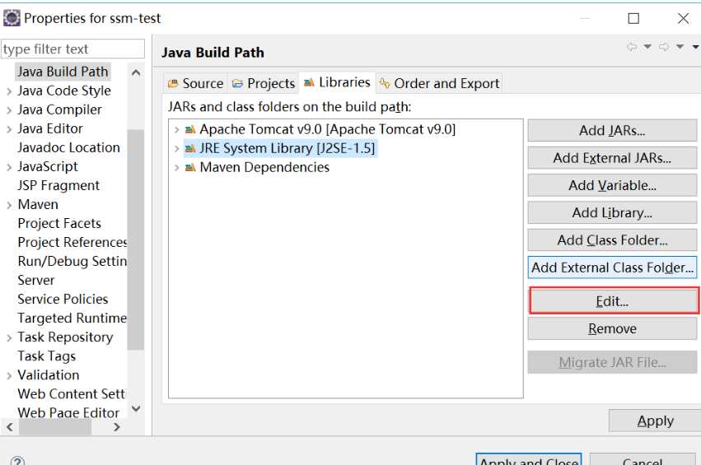Expand the Apache Tomcat v9.0 entry
Viewport: 701px width, 465px height.
click(177, 129)
